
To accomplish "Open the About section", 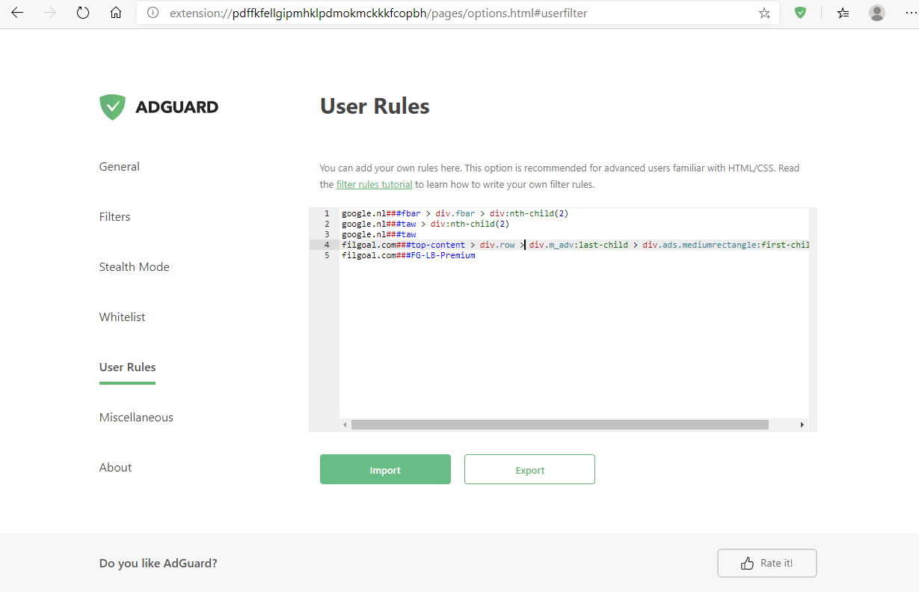I will pyautogui.click(x=116, y=468).
